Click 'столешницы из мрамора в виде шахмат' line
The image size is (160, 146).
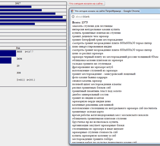click(98, 129)
